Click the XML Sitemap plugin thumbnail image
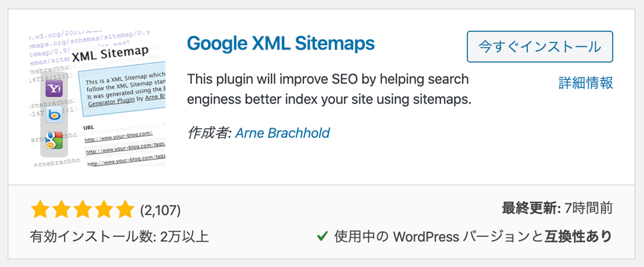This screenshot has width=644, height=267. (98, 98)
